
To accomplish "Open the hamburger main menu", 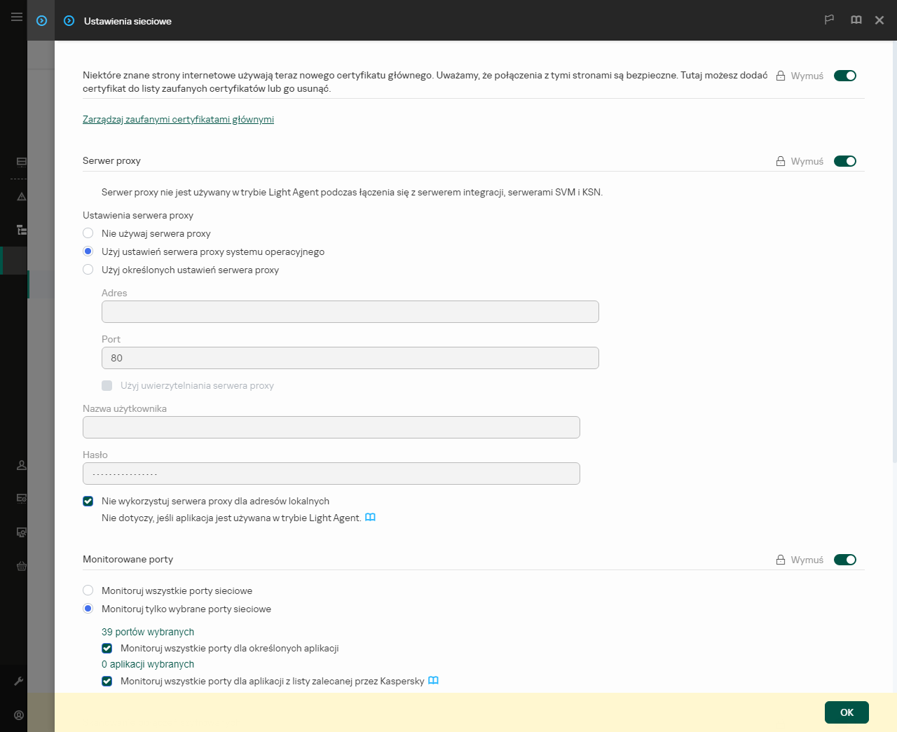I will 16,17.
